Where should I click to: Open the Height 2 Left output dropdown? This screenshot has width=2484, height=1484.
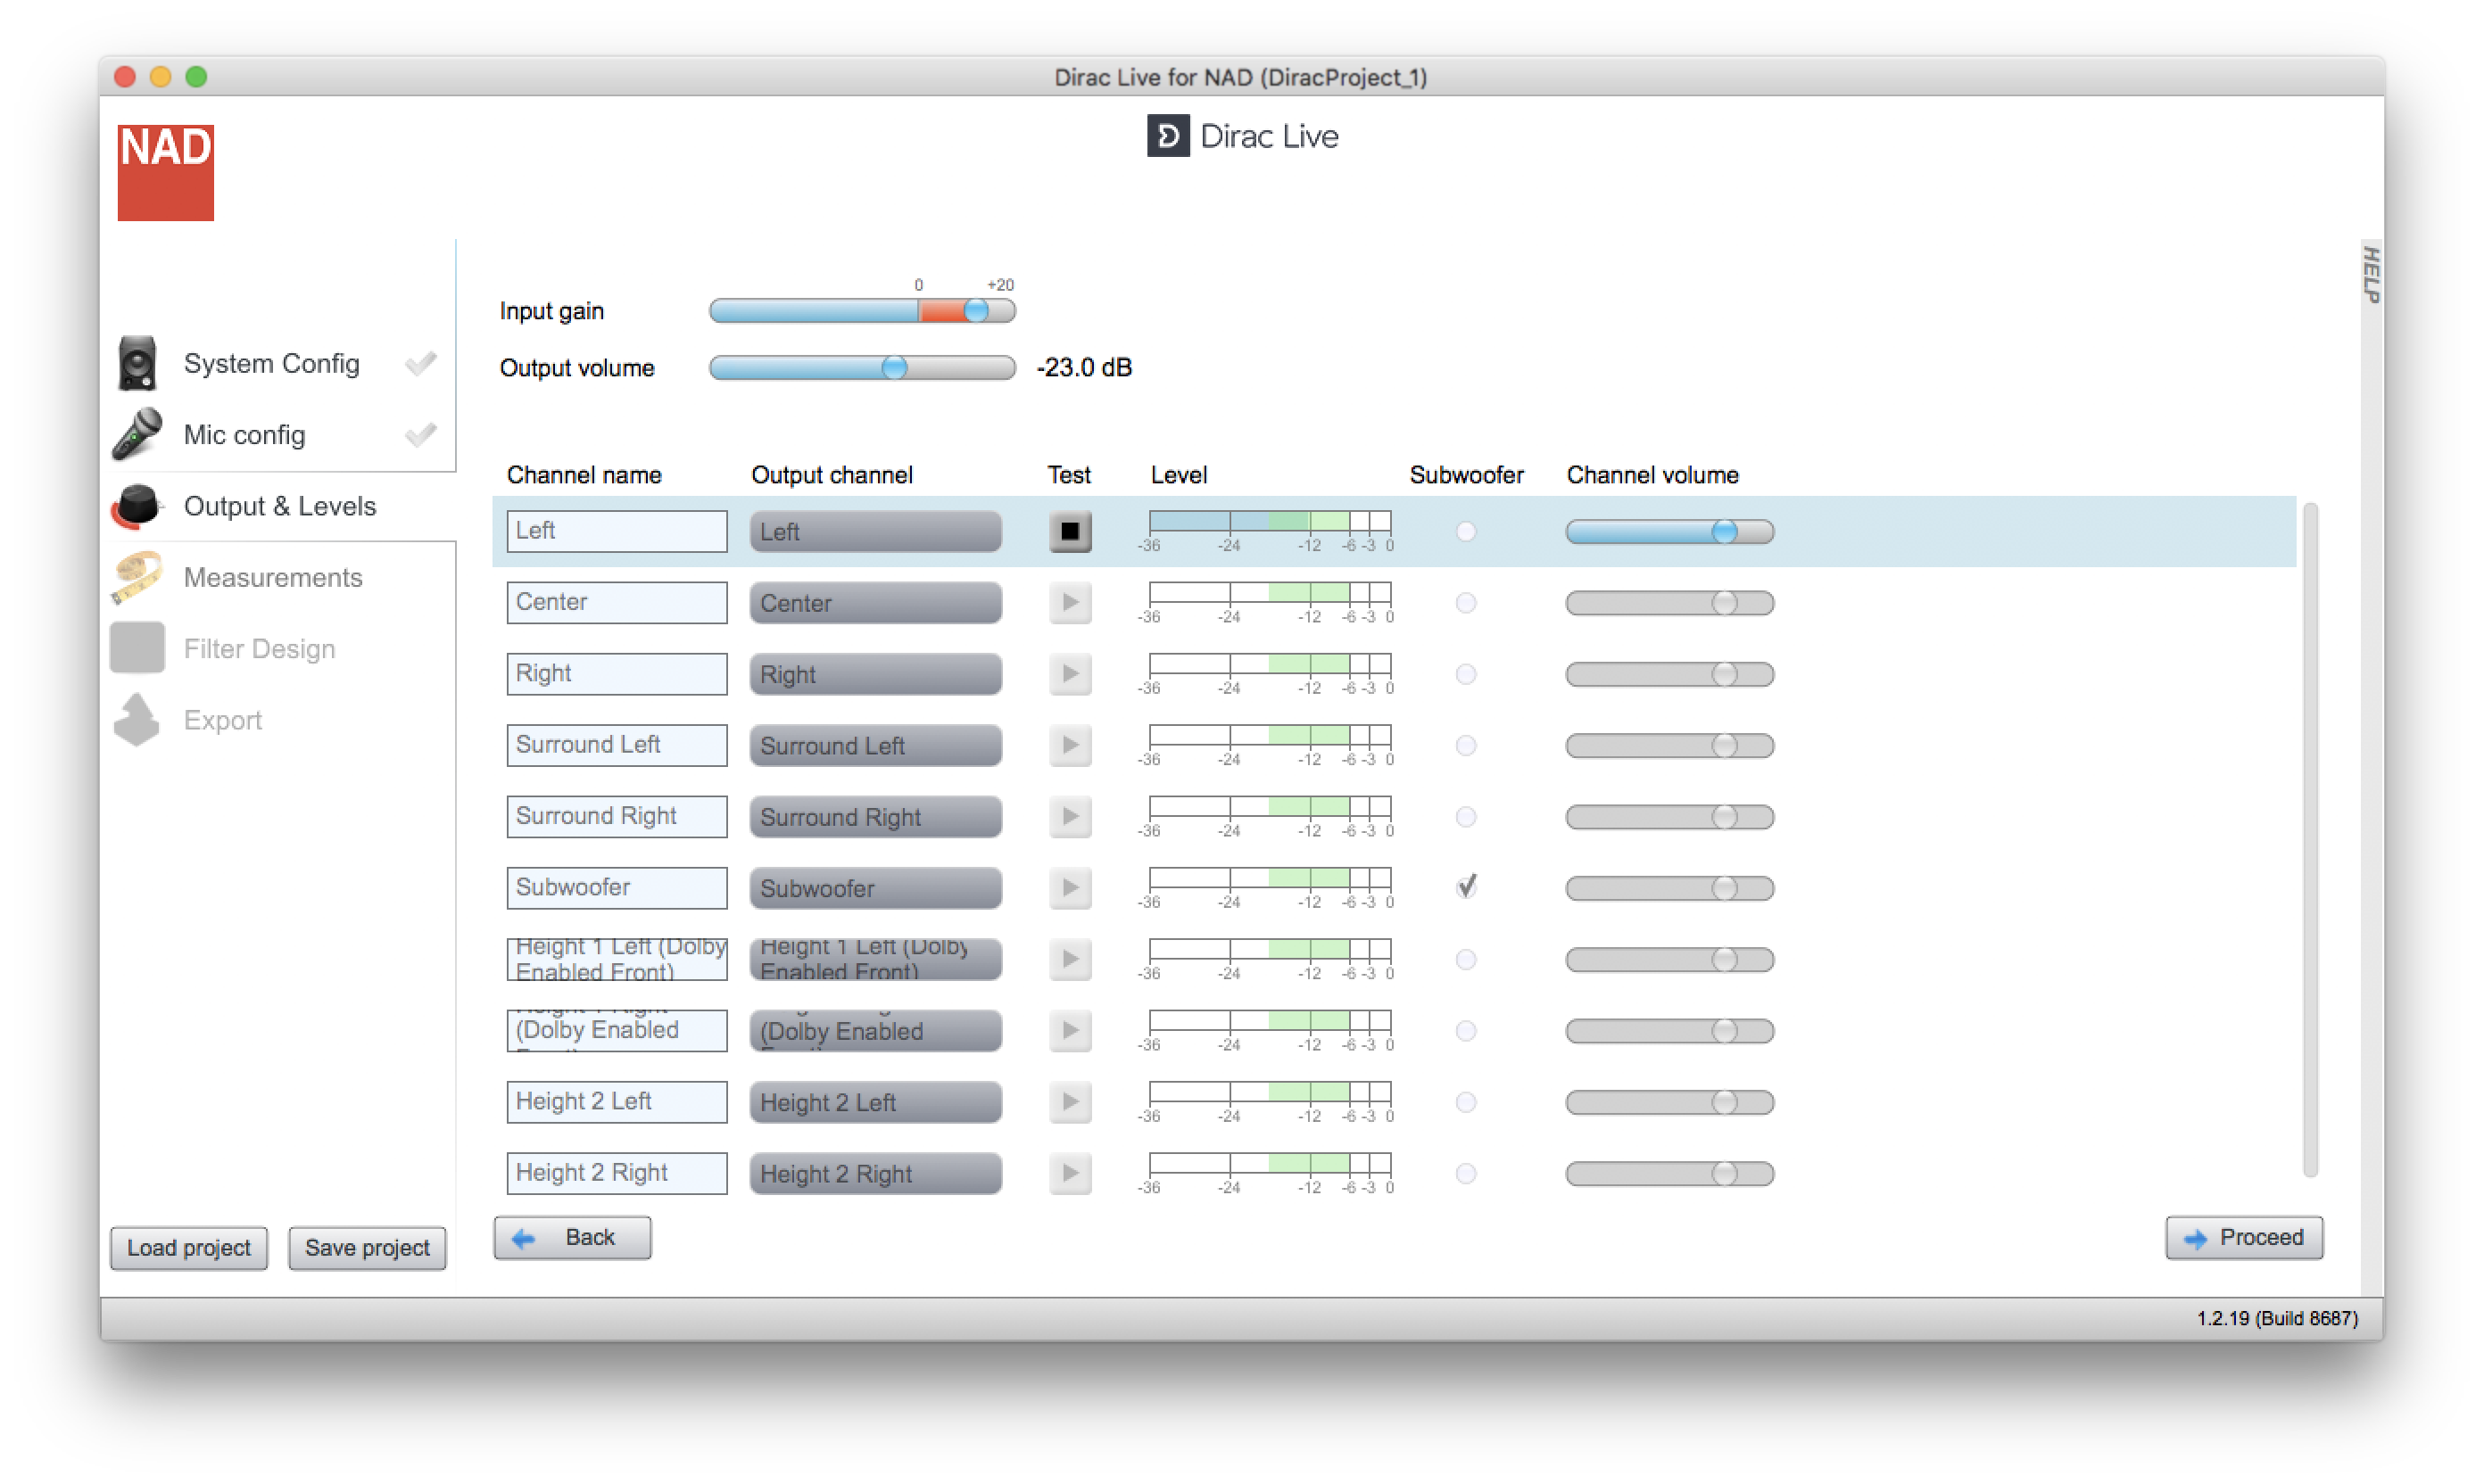pos(875,1102)
